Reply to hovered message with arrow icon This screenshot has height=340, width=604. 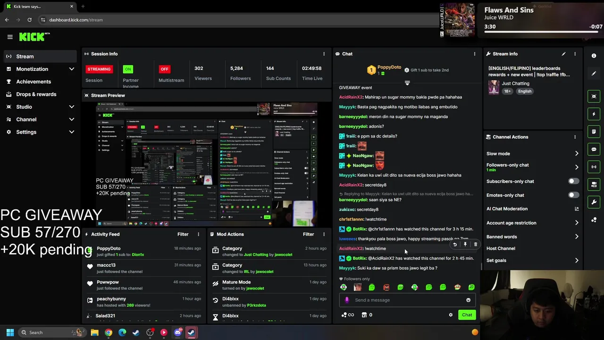tap(455, 245)
